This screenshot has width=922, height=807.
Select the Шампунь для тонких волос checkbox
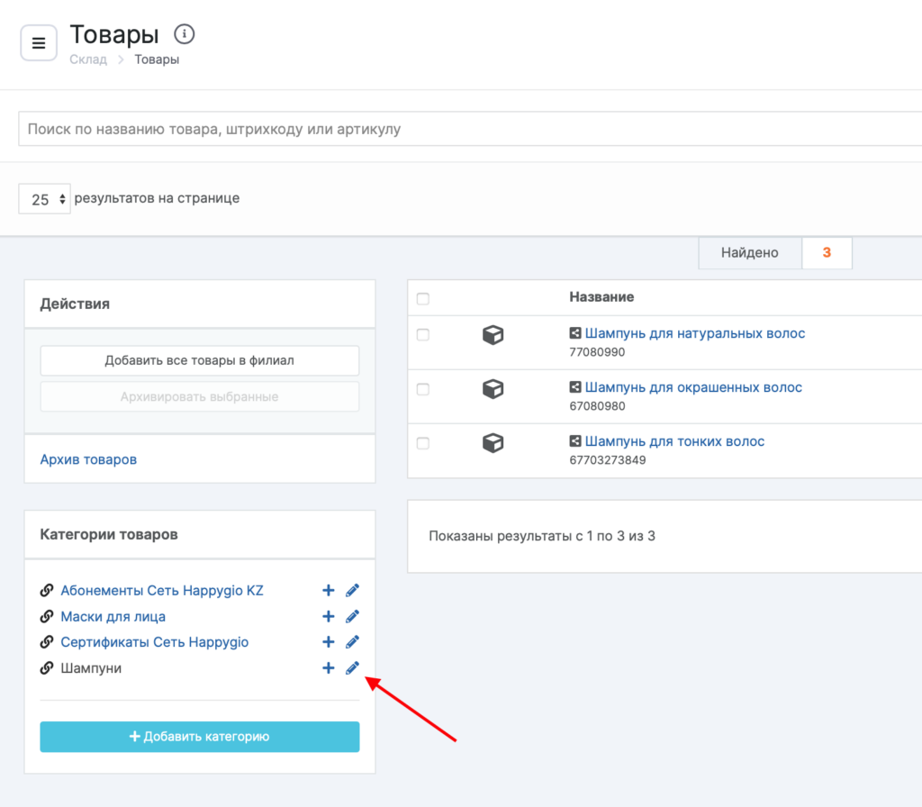(423, 443)
